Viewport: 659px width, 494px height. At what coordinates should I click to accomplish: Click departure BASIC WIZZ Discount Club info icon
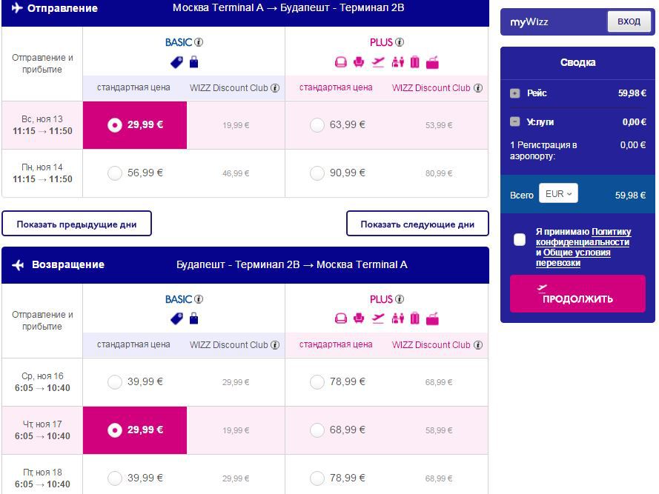[x=275, y=88]
